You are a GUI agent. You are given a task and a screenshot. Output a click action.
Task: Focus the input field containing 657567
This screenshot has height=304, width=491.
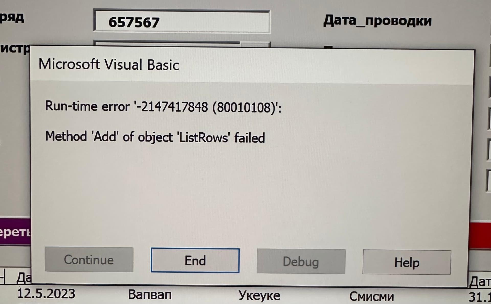(182, 22)
